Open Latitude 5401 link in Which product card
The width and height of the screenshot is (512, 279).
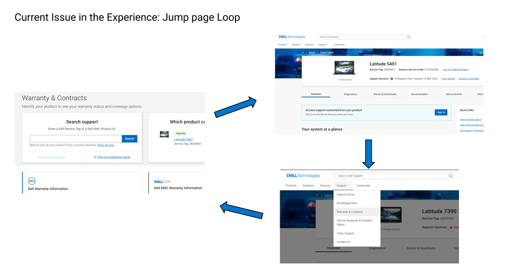[x=183, y=139]
